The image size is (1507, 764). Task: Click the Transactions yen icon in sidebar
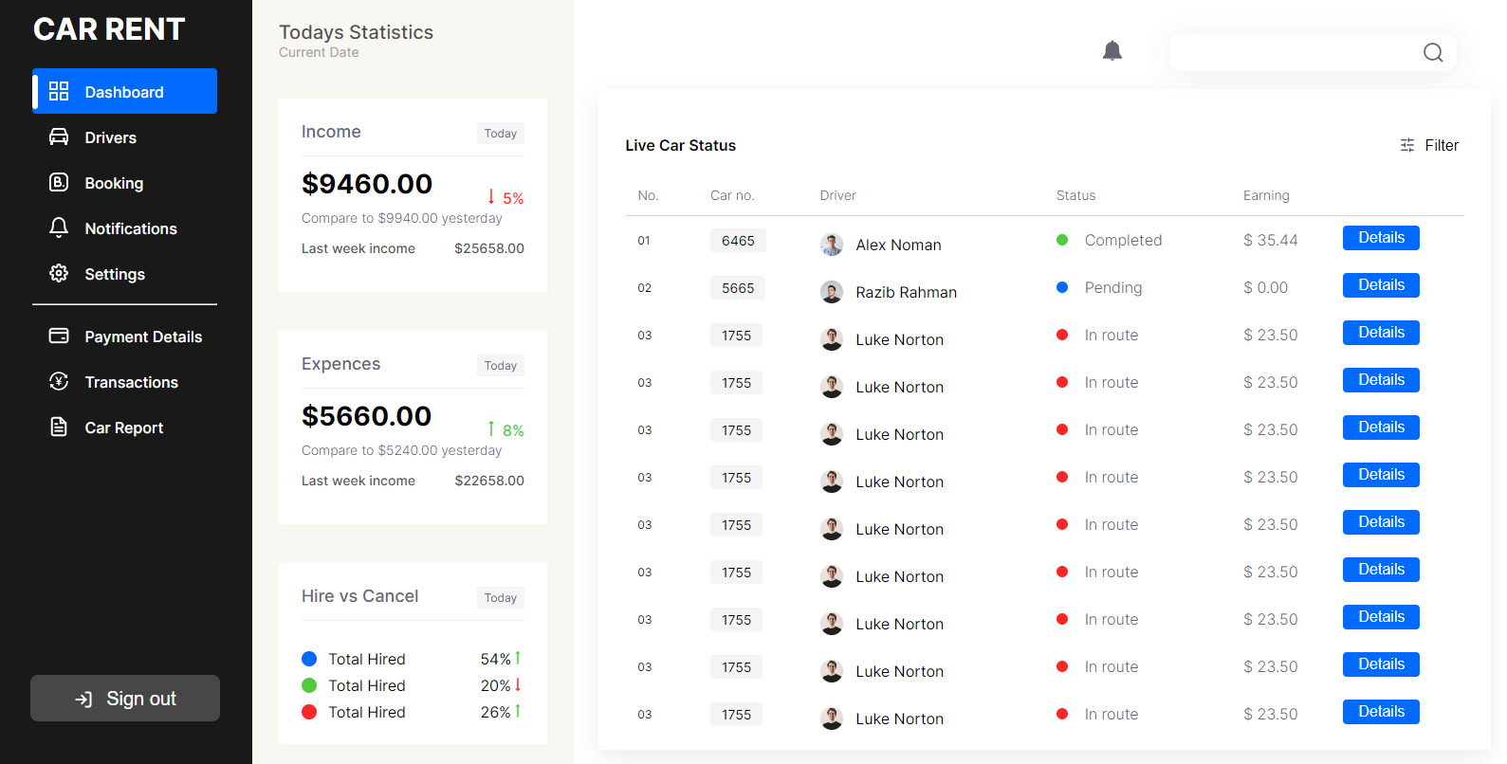tap(59, 381)
